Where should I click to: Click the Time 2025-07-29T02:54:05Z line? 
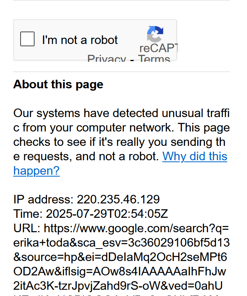[91, 214]
